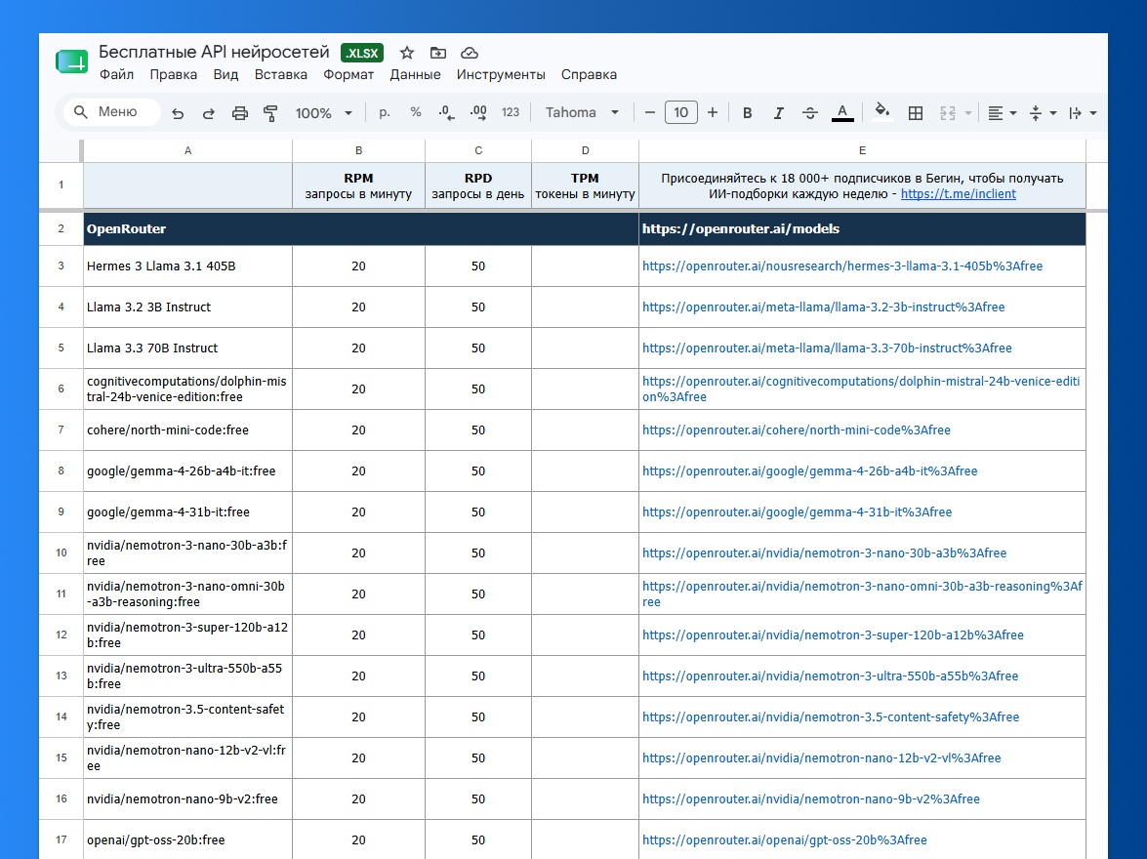Open the fill color bucket picker
1147x859 pixels.
(x=882, y=112)
